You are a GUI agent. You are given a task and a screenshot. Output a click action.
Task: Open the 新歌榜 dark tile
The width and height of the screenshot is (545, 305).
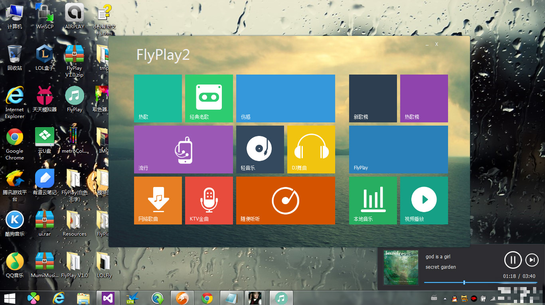[373, 98]
